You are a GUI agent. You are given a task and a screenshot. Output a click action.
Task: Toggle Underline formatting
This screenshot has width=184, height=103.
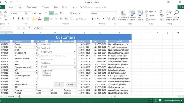[23, 19]
